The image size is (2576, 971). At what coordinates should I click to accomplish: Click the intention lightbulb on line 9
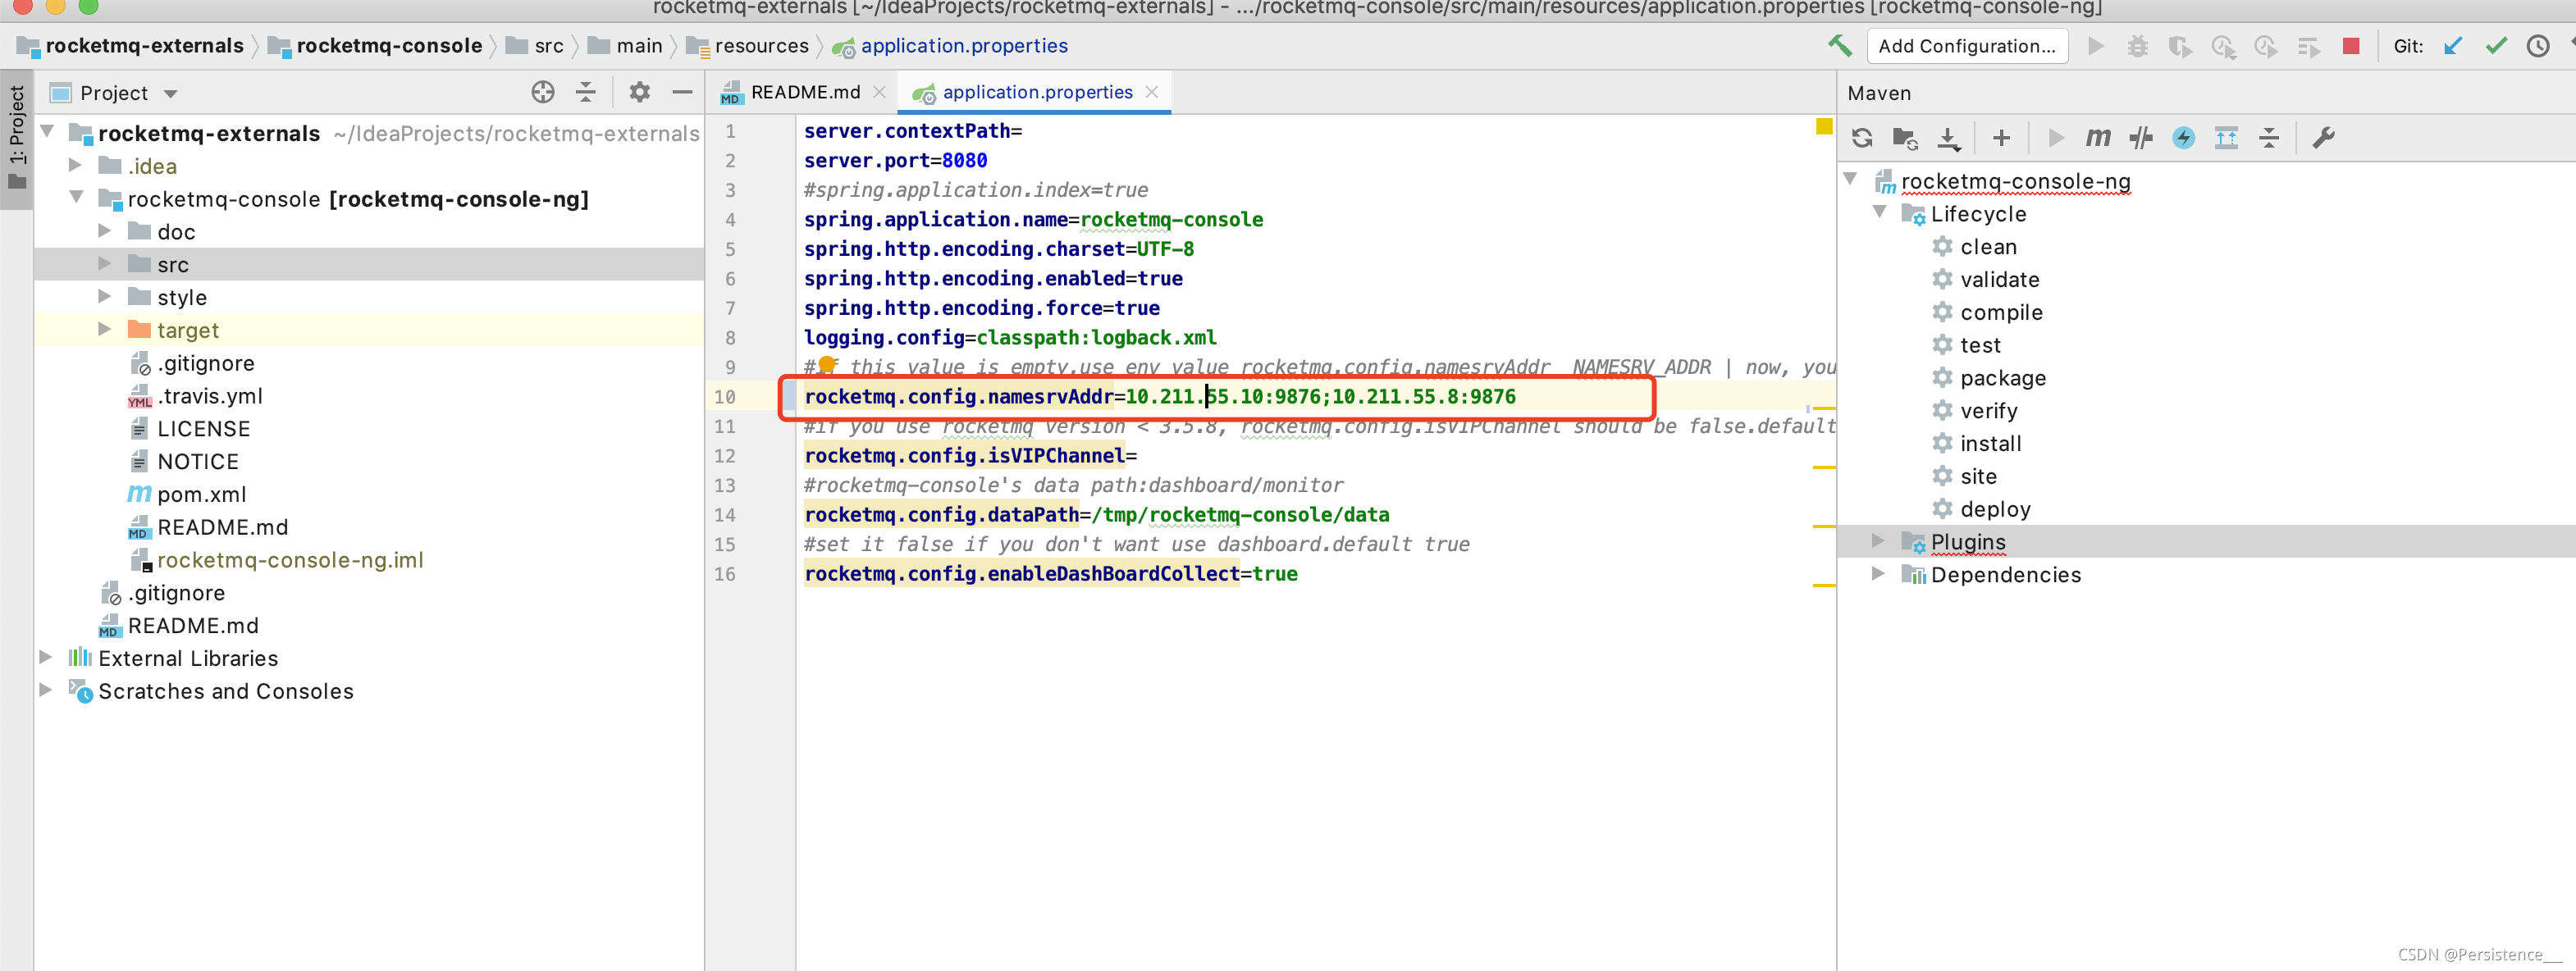click(827, 366)
